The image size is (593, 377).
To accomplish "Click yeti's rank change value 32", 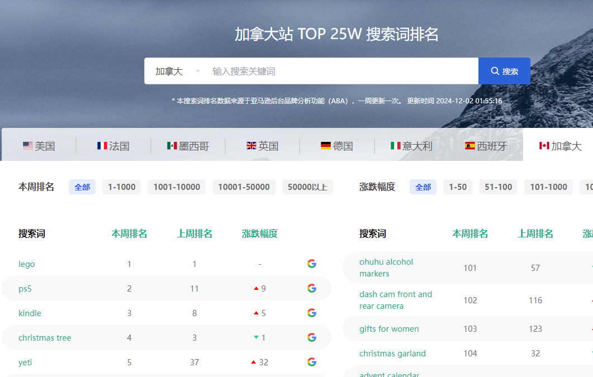I will tap(264, 362).
